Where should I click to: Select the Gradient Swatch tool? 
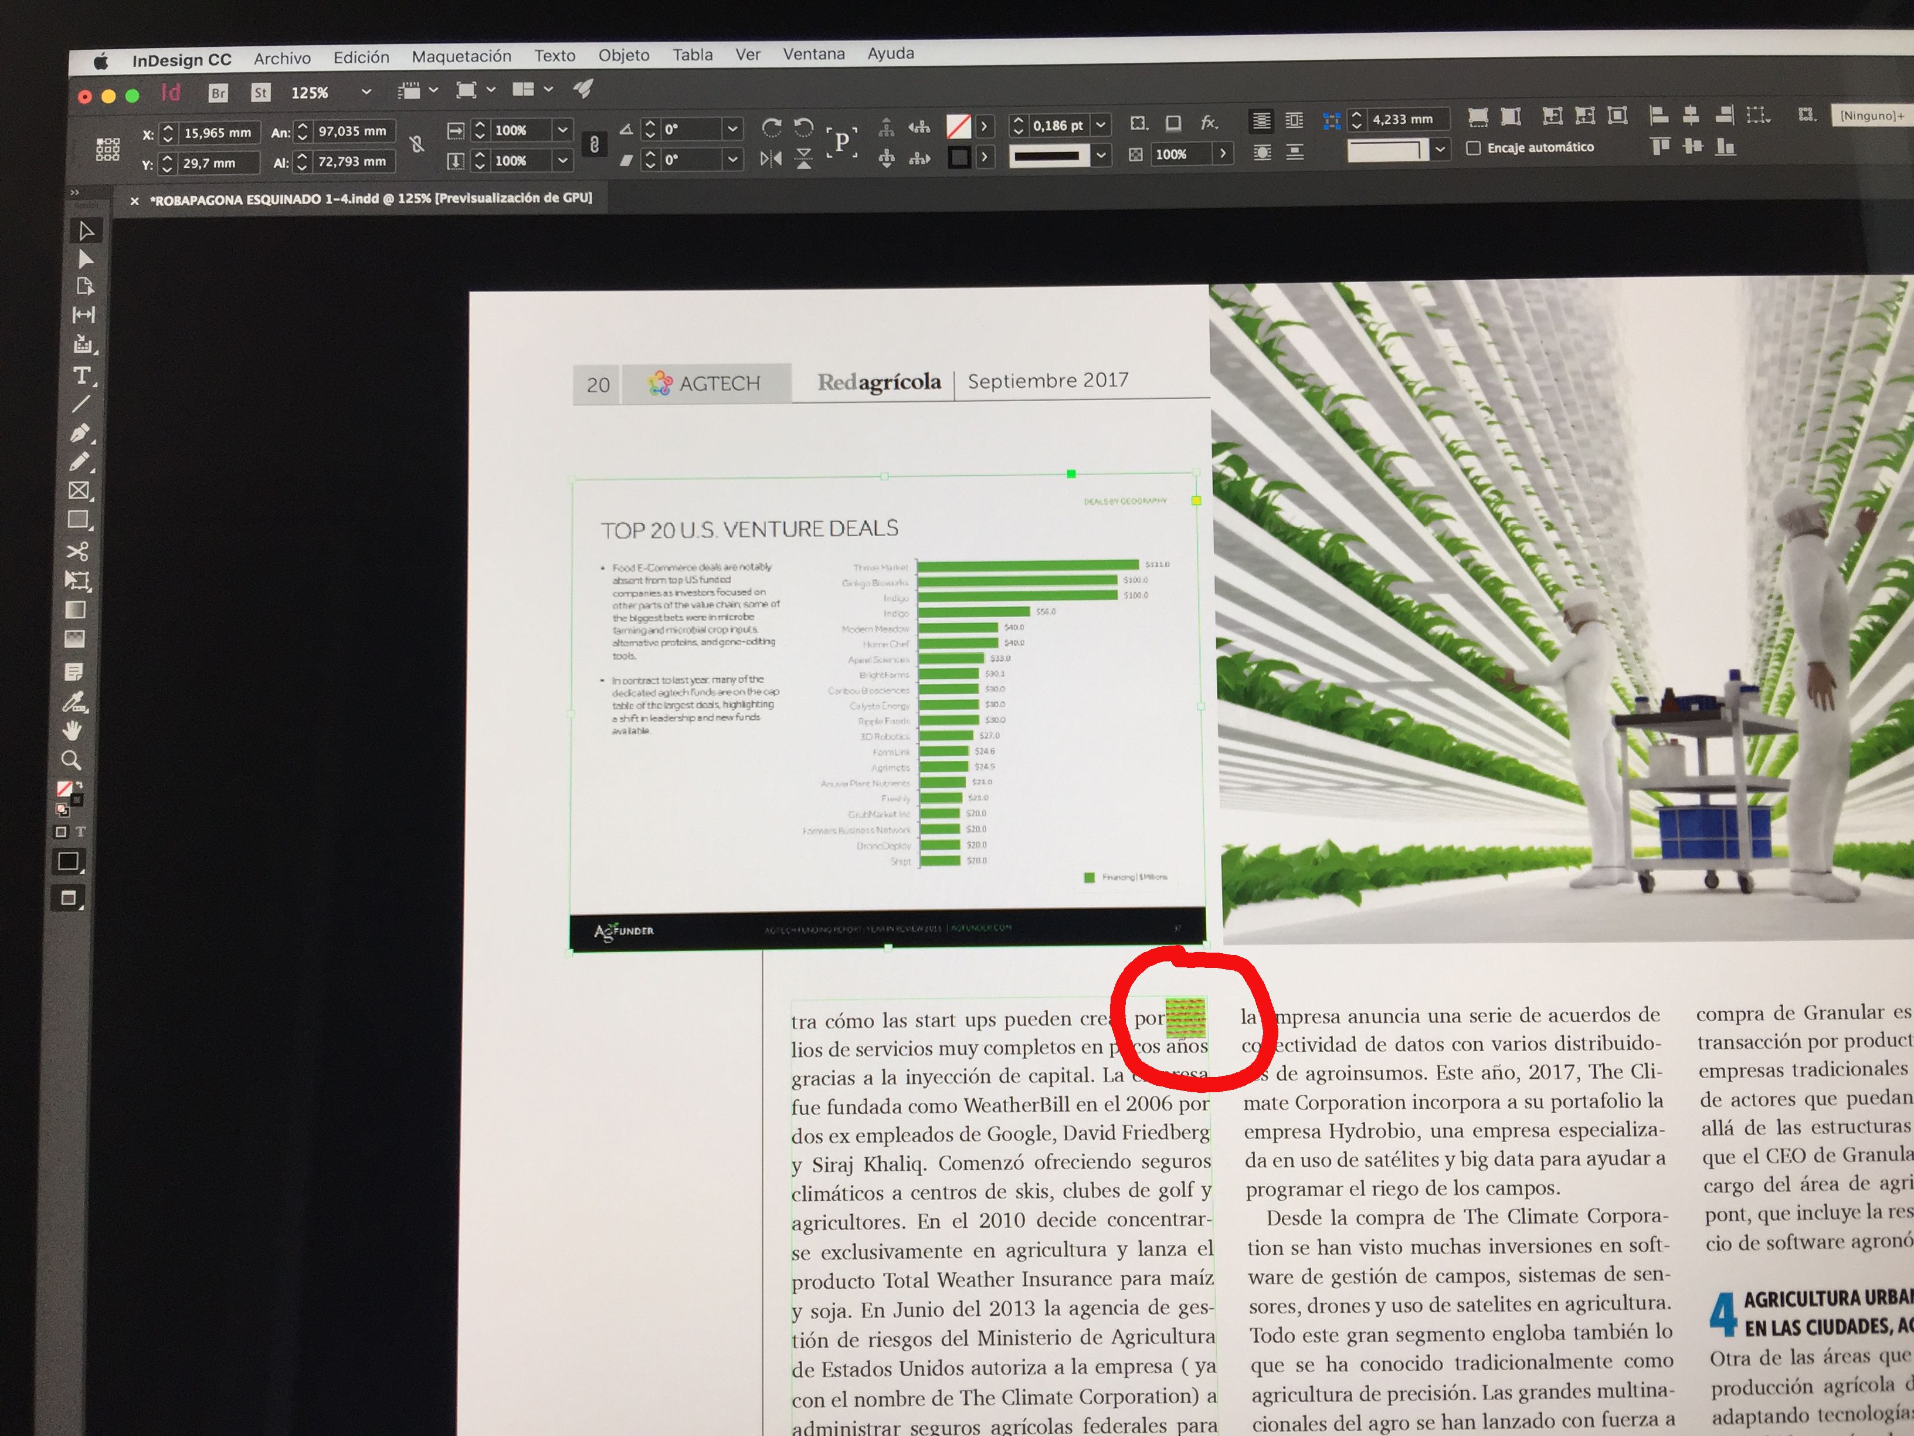pyautogui.click(x=76, y=610)
